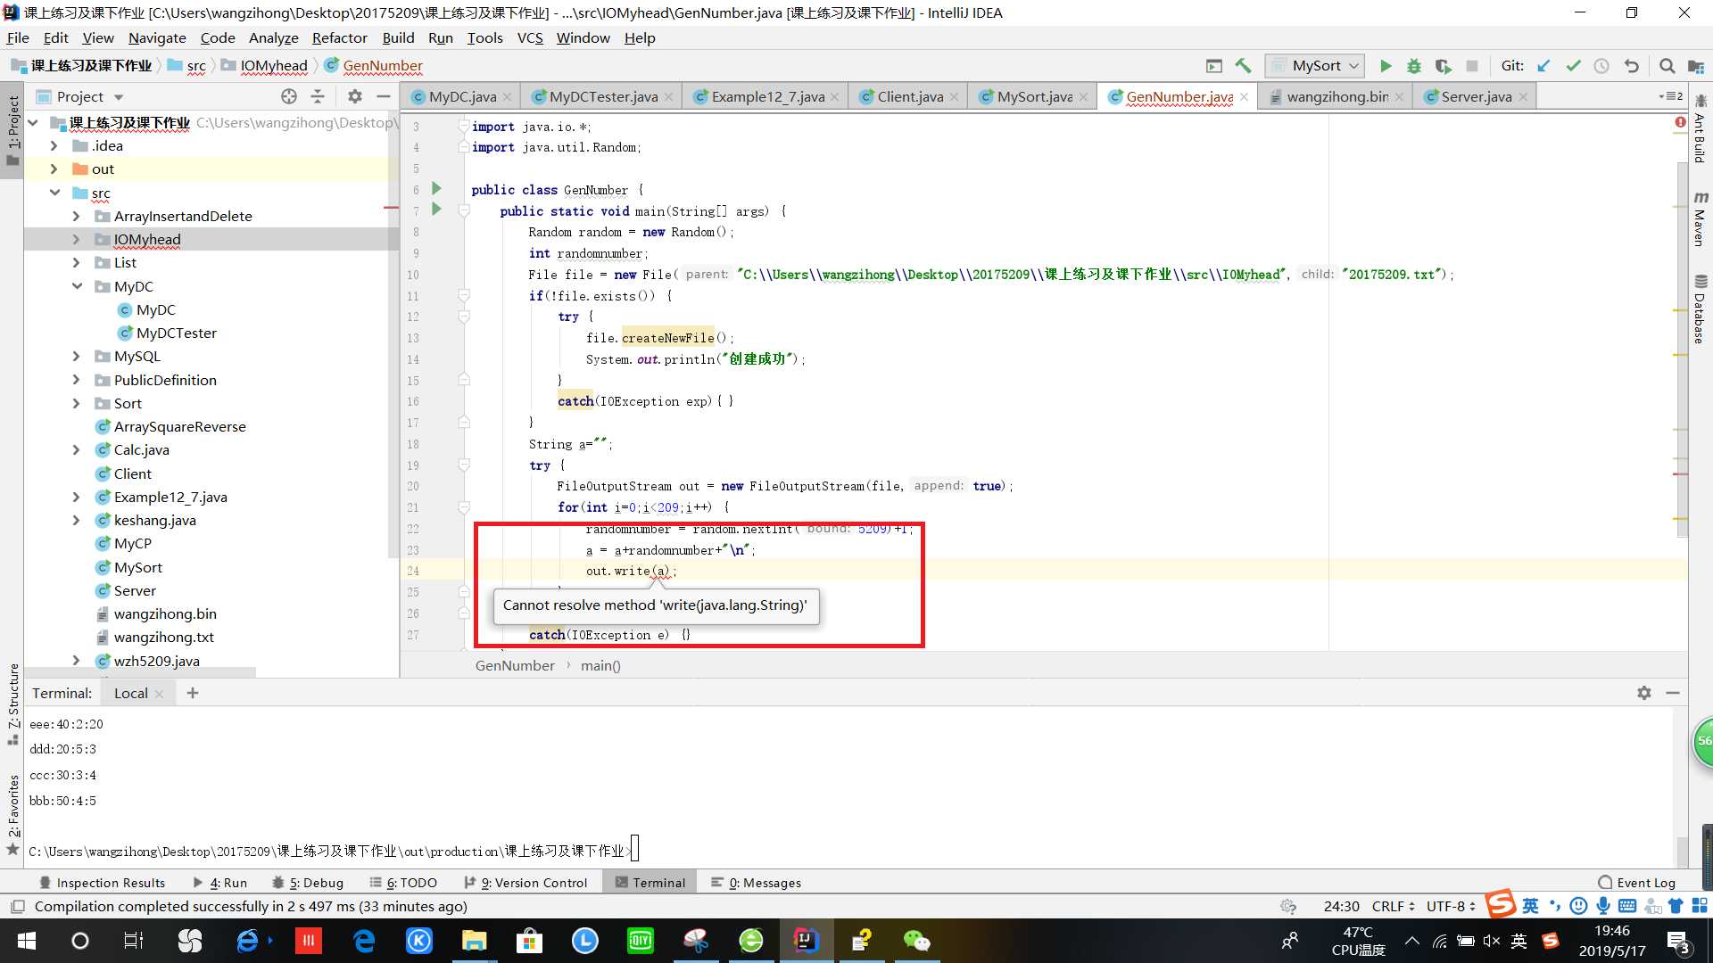Toggle the 2: Favorites tool window stripe

pyautogui.click(x=12, y=814)
